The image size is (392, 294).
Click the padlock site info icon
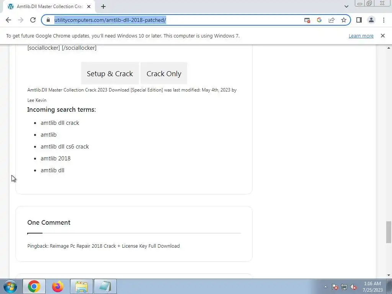(48, 20)
